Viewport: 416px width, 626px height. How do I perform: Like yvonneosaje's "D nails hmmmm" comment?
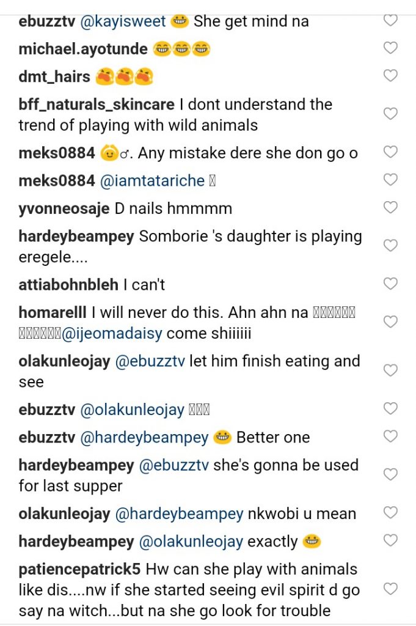point(390,208)
